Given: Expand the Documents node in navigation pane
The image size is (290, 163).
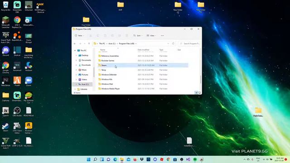Looking at the screenshot, I should pos(76,60).
